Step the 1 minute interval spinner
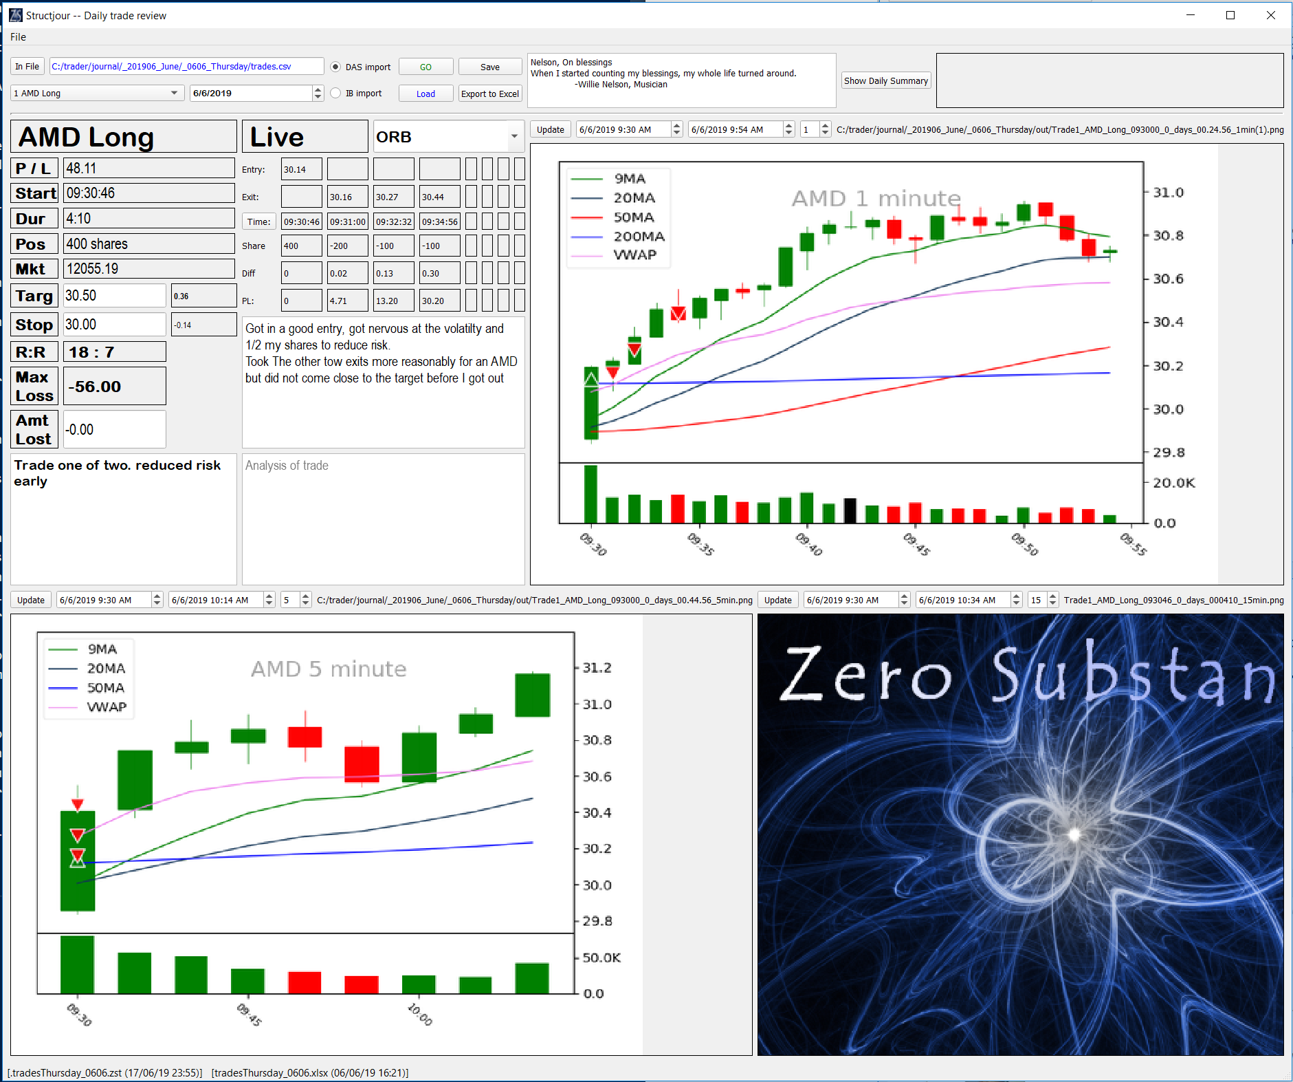The image size is (1293, 1082). [825, 129]
